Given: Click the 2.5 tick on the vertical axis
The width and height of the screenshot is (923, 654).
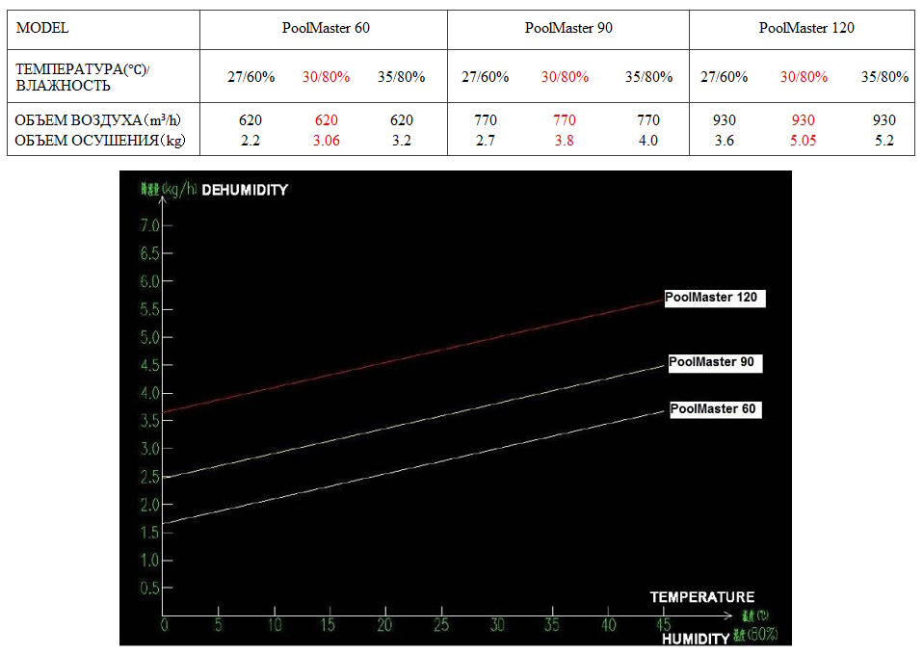Looking at the screenshot, I should click(x=149, y=477).
